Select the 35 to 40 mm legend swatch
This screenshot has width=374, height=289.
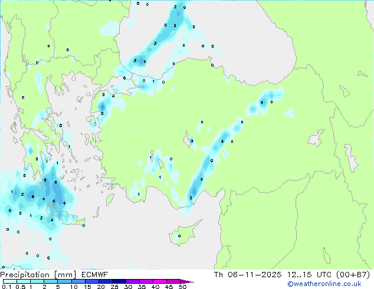pyautogui.click(x=146, y=281)
